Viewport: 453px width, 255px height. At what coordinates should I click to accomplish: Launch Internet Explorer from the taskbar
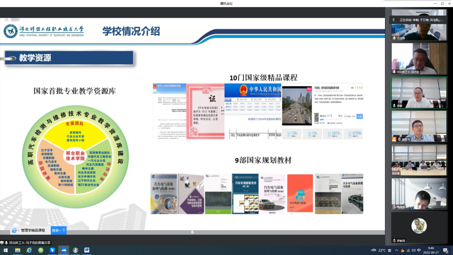(x=29, y=250)
